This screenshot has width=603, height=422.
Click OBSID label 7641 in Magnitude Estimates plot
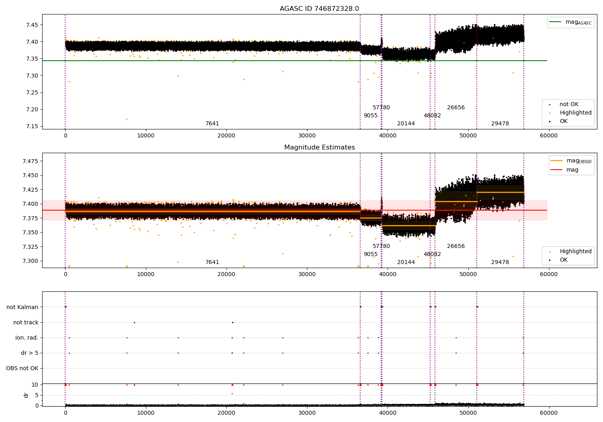click(x=212, y=262)
